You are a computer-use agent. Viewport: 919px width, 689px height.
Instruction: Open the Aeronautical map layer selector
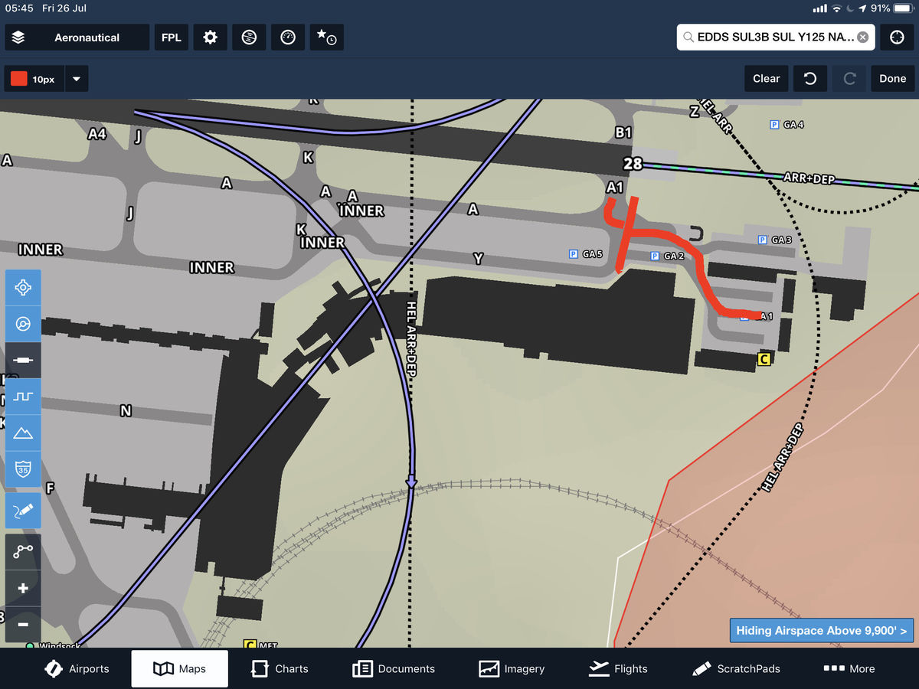77,38
